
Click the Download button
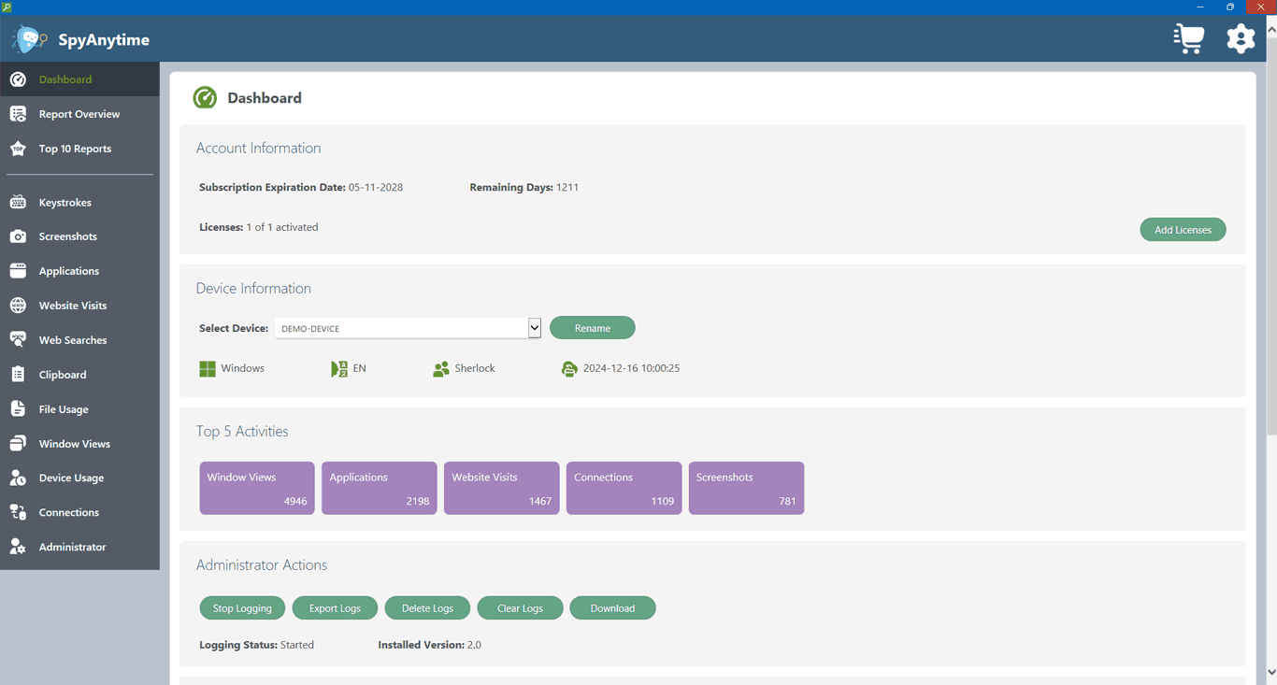612,608
